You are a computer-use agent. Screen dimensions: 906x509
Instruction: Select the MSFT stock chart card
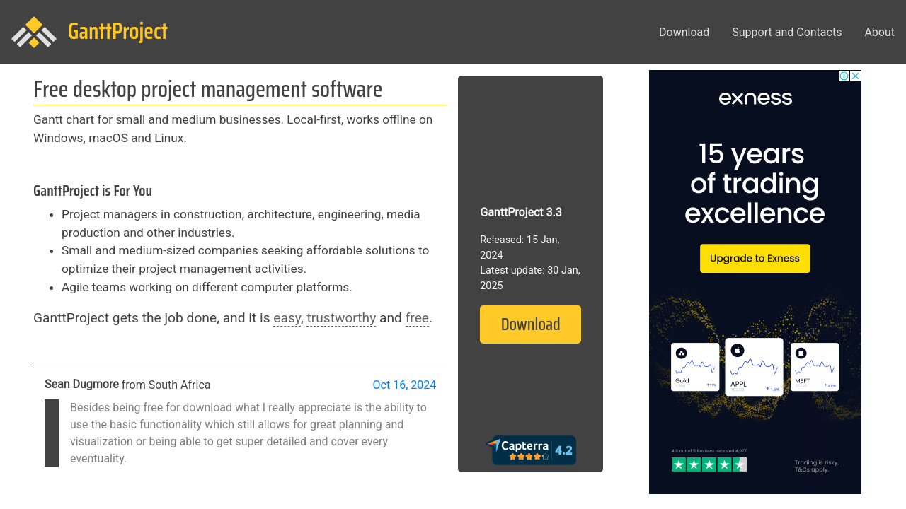pyautogui.click(x=814, y=367)
